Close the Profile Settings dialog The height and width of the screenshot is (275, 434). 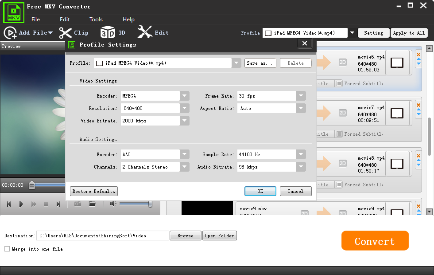[x=305, y=43]
